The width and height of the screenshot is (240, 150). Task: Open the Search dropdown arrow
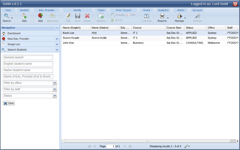(x=12, y=18)
